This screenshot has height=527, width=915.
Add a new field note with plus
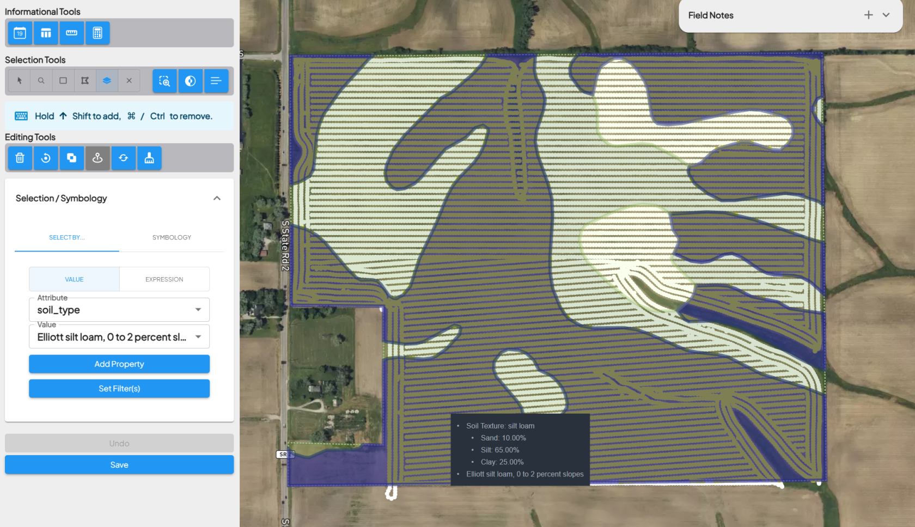[868, 15]
